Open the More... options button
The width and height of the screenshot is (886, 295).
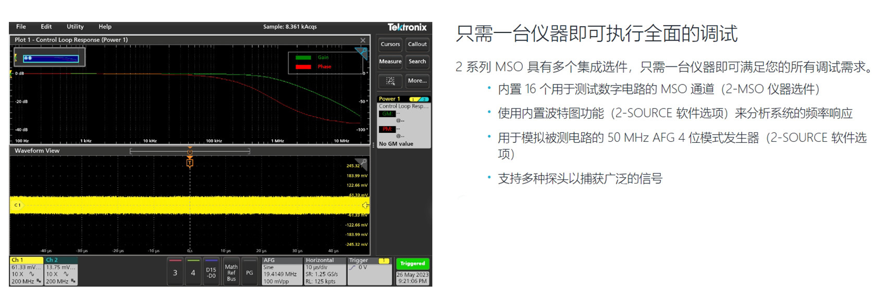click(417, 81)
